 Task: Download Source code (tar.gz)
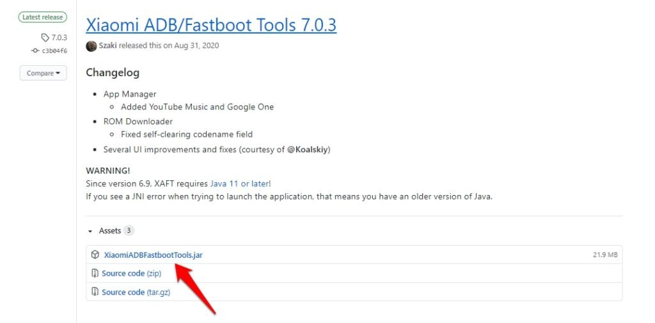pyautogui.click(x=136, y=292)
